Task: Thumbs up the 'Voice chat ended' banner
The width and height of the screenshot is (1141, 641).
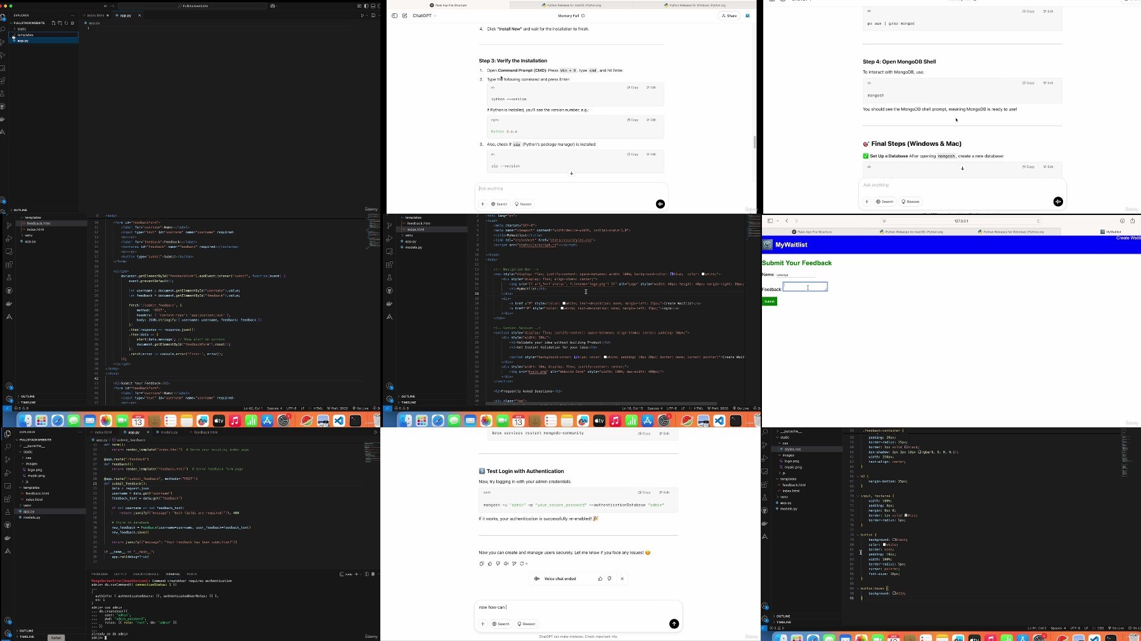Action: coord(600,578)
